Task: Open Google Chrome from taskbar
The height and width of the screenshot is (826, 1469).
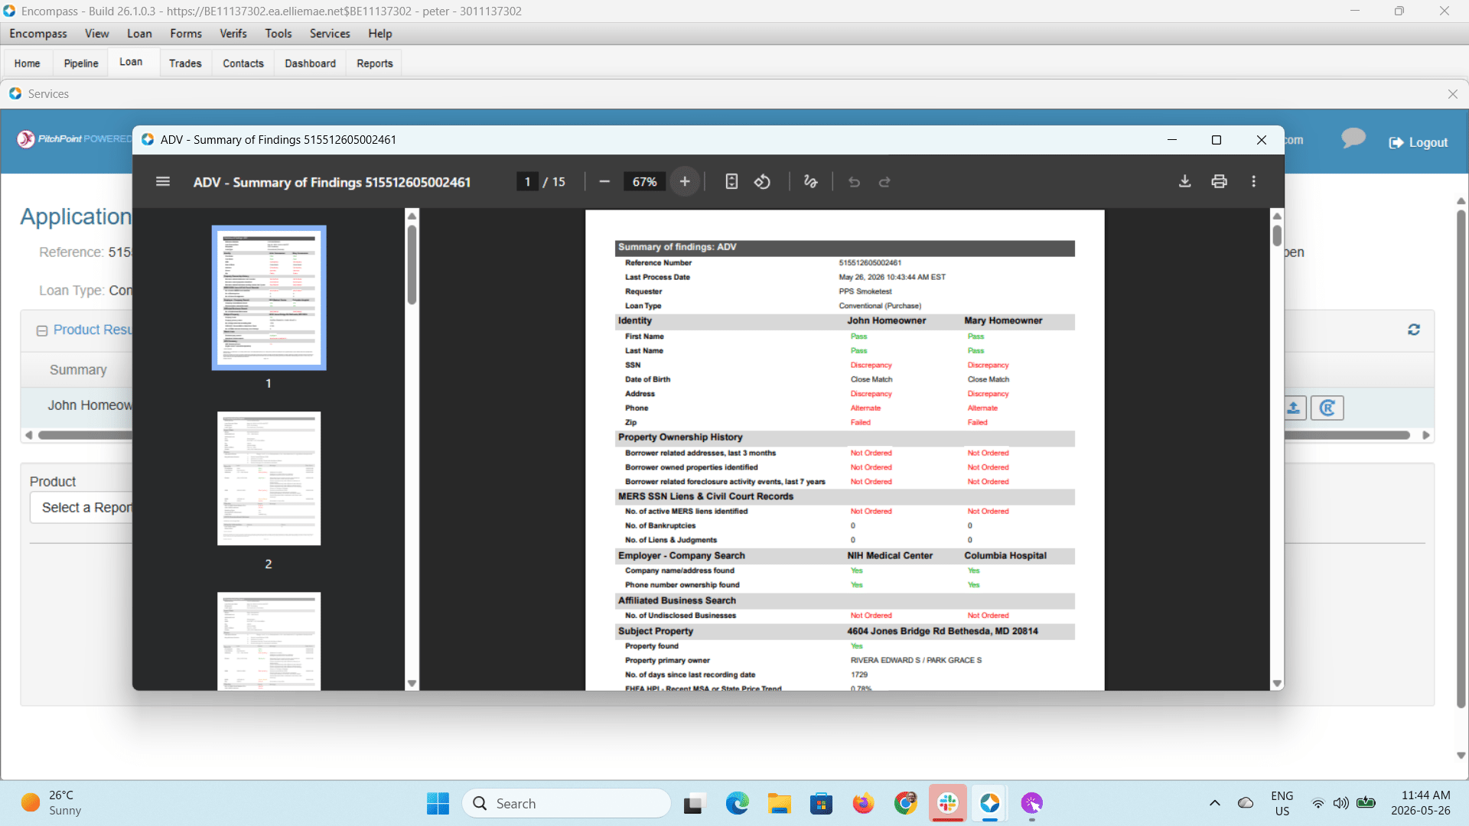Action: tap(906, 803)
